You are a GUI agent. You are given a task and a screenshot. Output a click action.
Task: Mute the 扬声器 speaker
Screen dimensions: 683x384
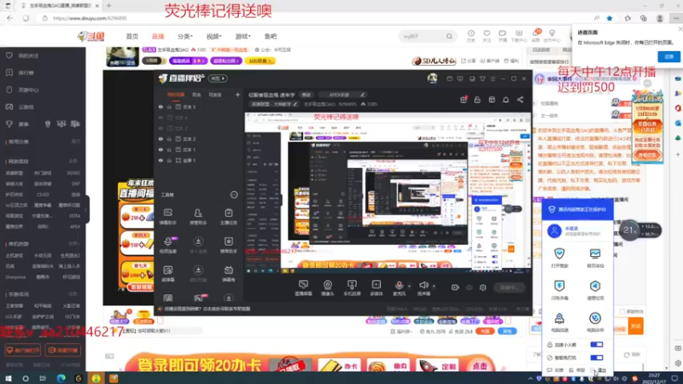(423, 288)
